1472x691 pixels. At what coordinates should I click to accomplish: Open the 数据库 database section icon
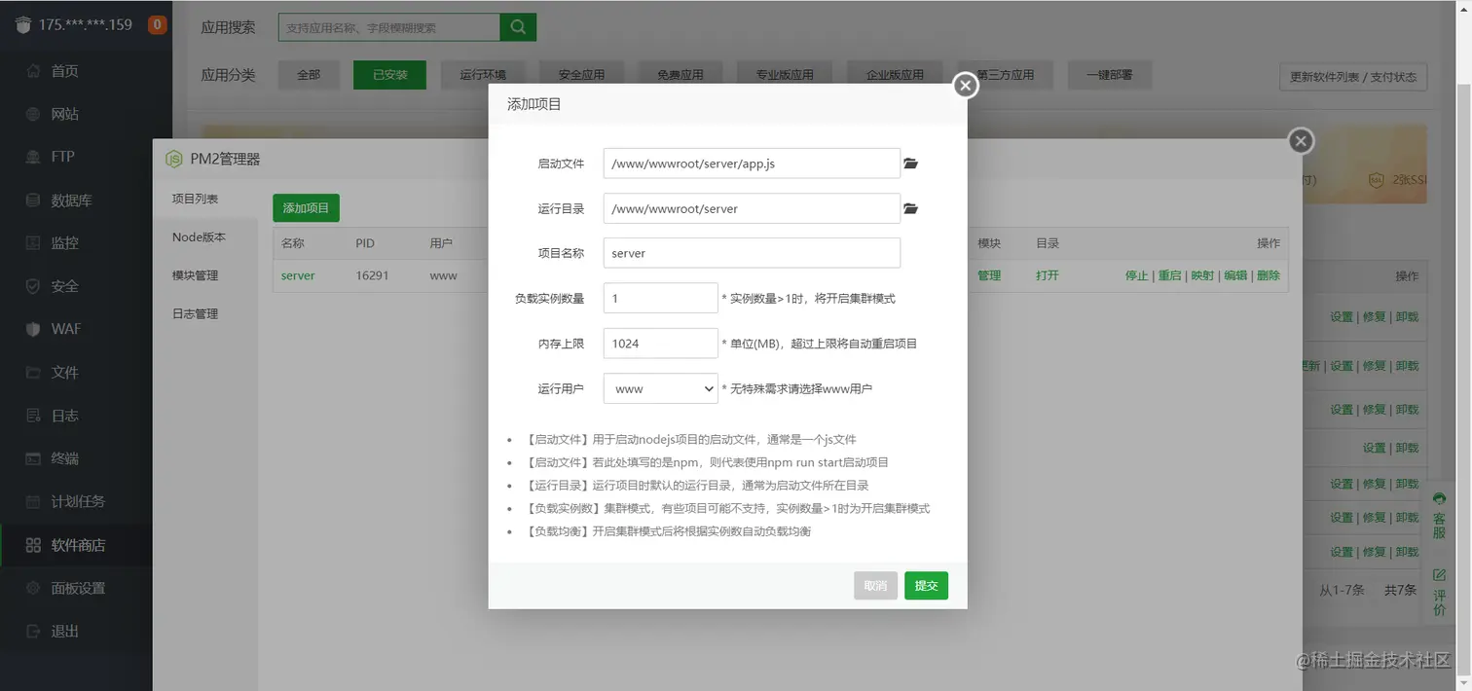point(33,200)
